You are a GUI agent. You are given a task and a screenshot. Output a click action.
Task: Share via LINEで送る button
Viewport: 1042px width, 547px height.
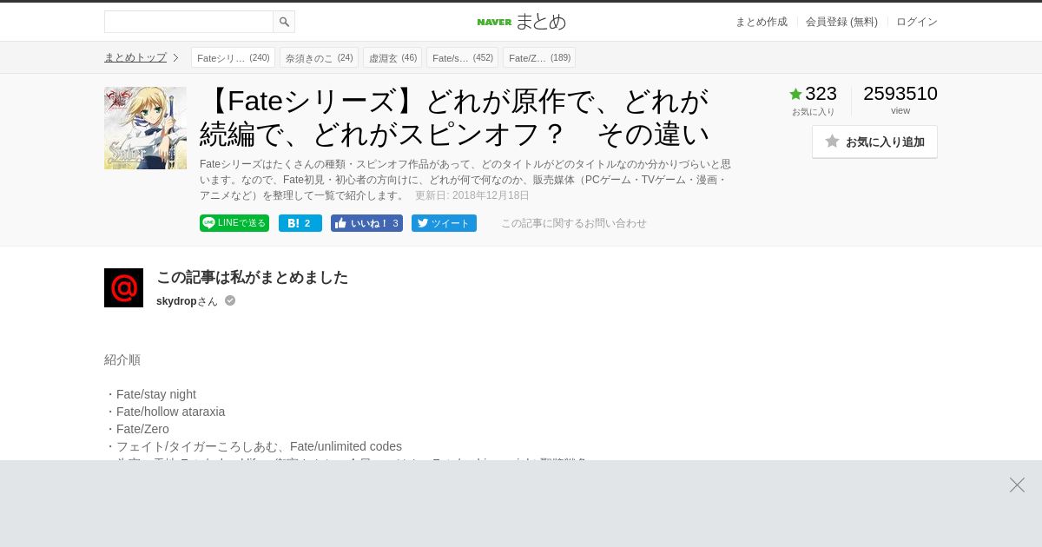coord(234,223)
